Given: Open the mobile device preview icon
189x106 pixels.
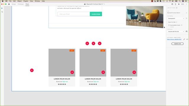Looking at the screenshot, I should pos(175,4).
